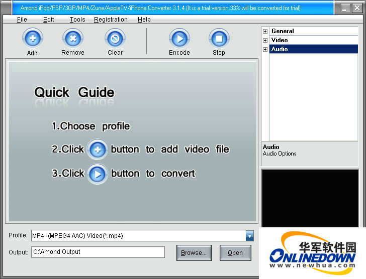
Task: Minimize the converter window
Action: click(x=345, y=8)
